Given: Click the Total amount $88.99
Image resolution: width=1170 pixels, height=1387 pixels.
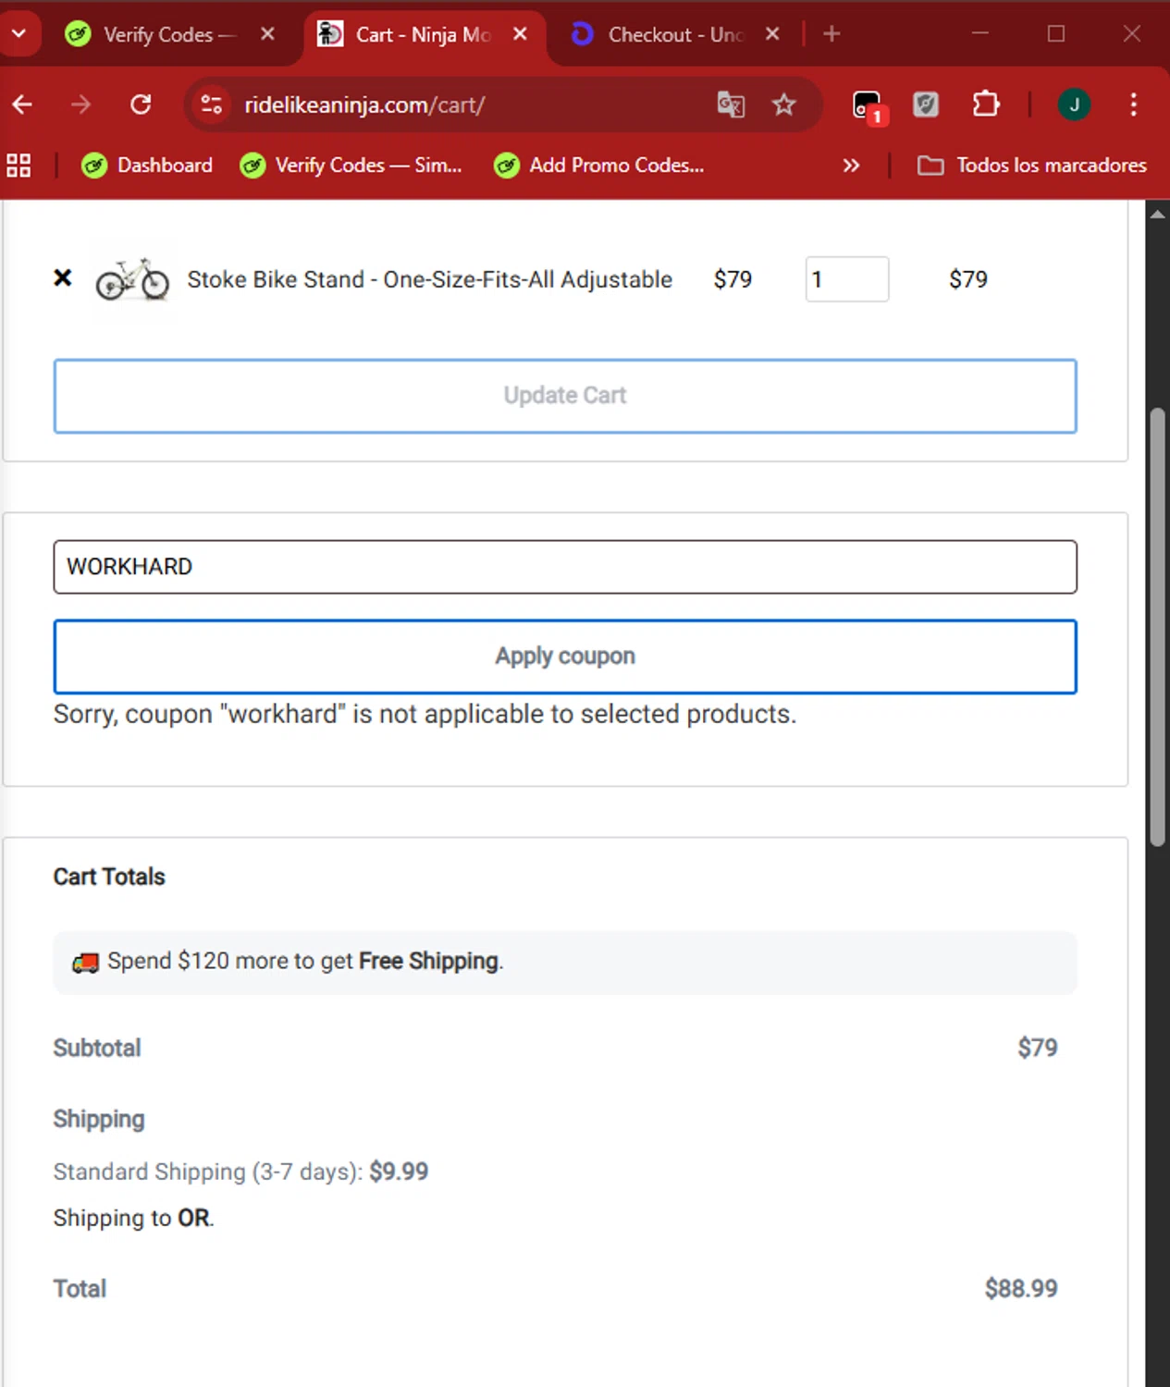Looking at the screenshot, I should 1021,1288.
